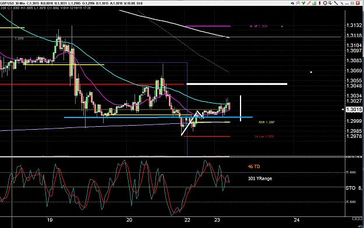Click the purple crossed-lines toolbar icon
364x228 pixels.
(298, 3)
